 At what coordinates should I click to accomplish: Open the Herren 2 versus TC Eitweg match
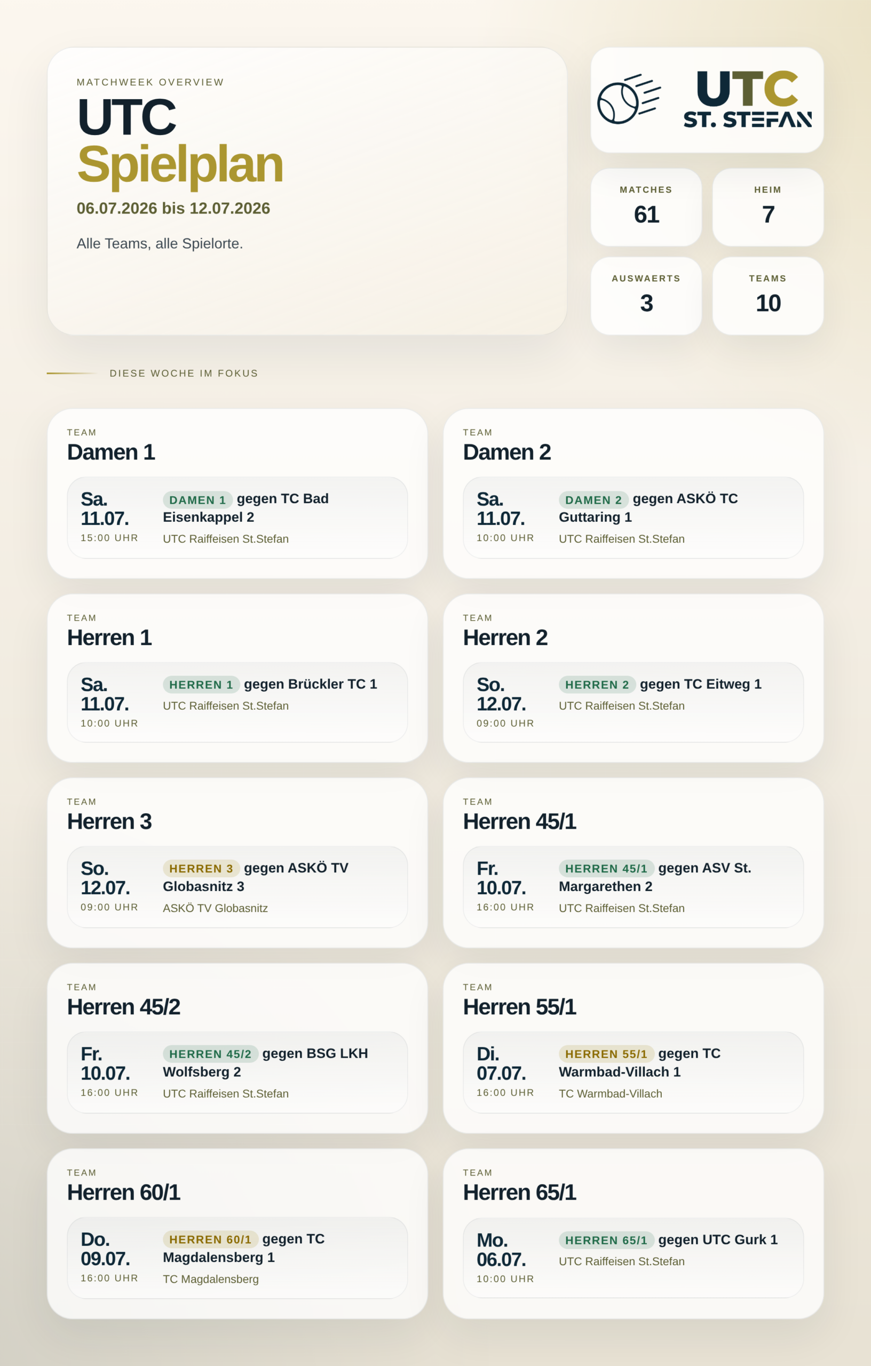[x=634, y=702]
